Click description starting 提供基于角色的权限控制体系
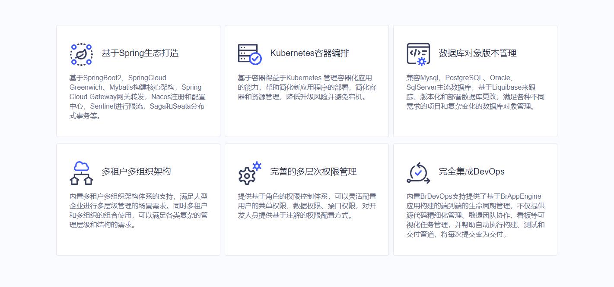Screen dimensions: 614x287 (307, 206)
